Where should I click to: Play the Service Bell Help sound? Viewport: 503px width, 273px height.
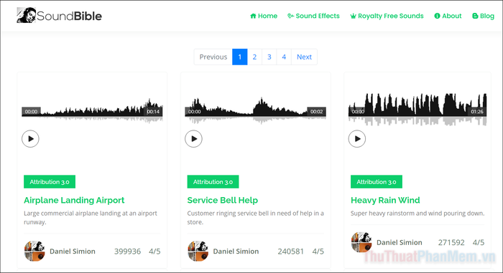[194, 139]
